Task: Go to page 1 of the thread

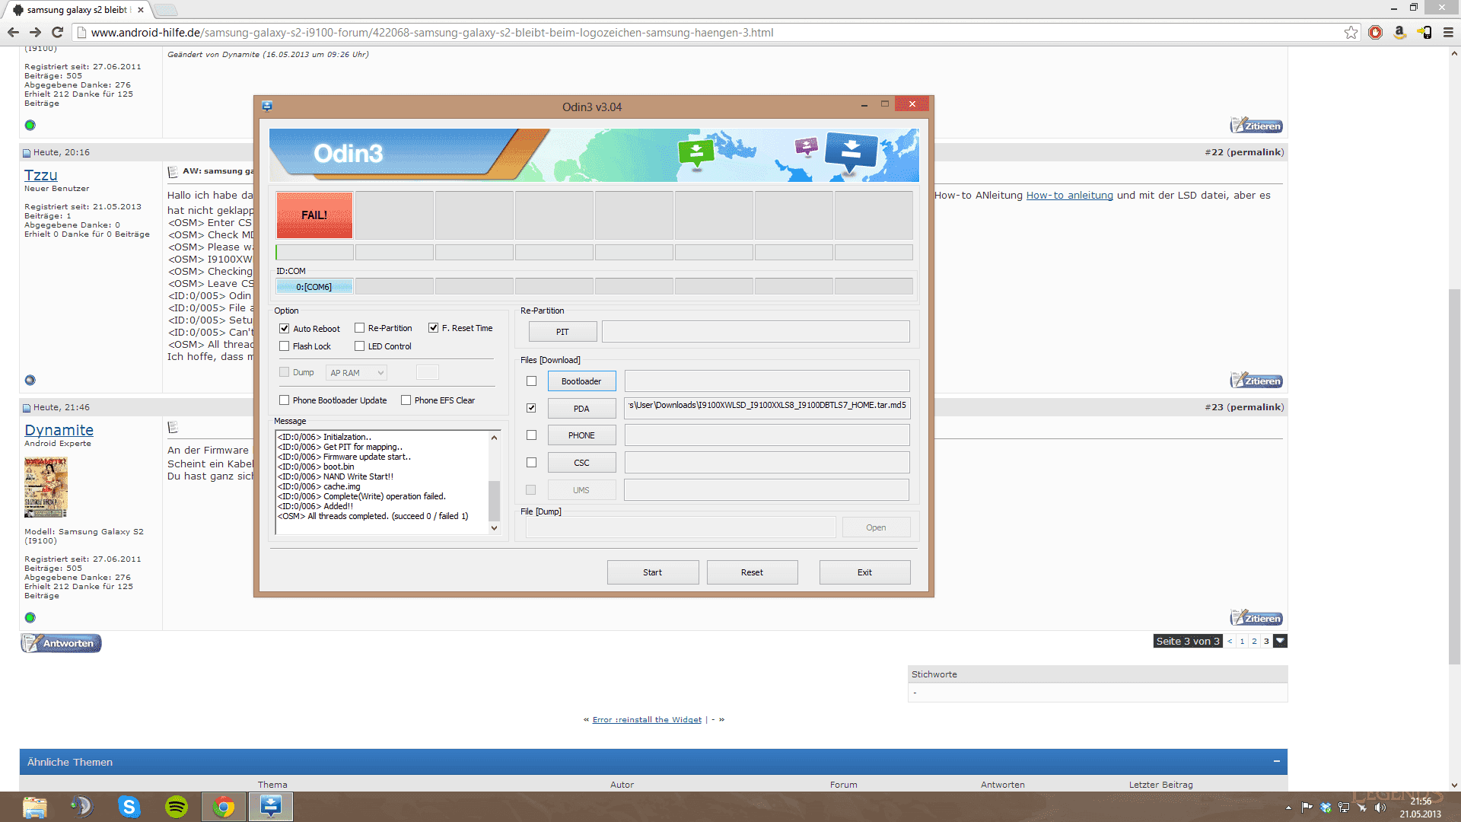Action: click(1242, 641)
